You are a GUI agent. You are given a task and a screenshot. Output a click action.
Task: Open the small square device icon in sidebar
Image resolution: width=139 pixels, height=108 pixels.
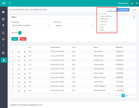pyautogui.click(x=3, y=46)
